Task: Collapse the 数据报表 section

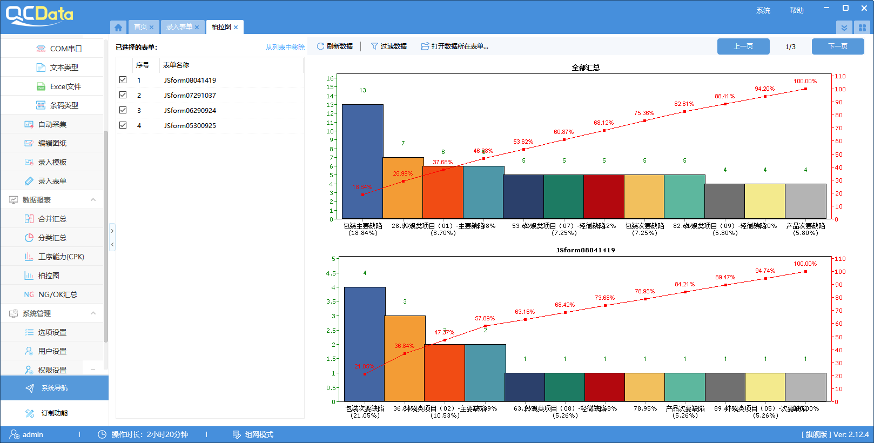Action: coord(93,200)
